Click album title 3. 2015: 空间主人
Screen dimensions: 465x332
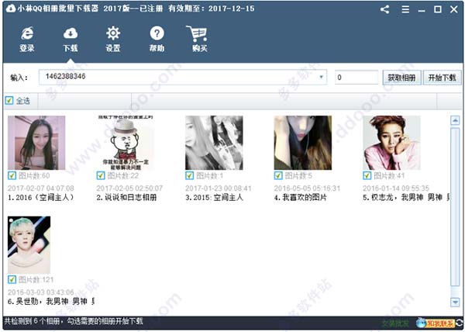(x=214, y=197)
